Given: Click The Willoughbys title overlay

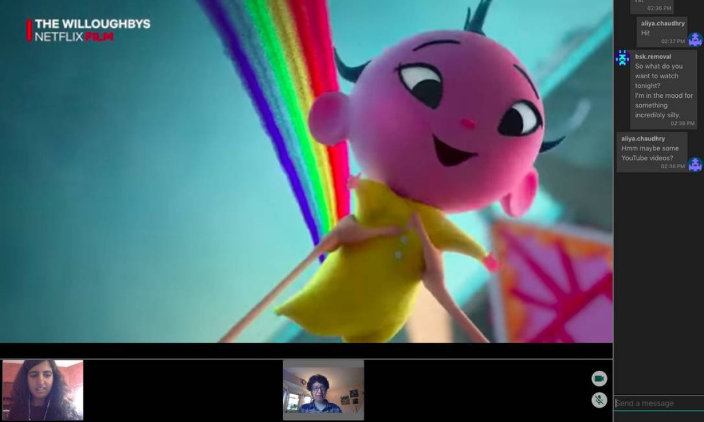Looking at the screenshot, I should coord(92,24).
